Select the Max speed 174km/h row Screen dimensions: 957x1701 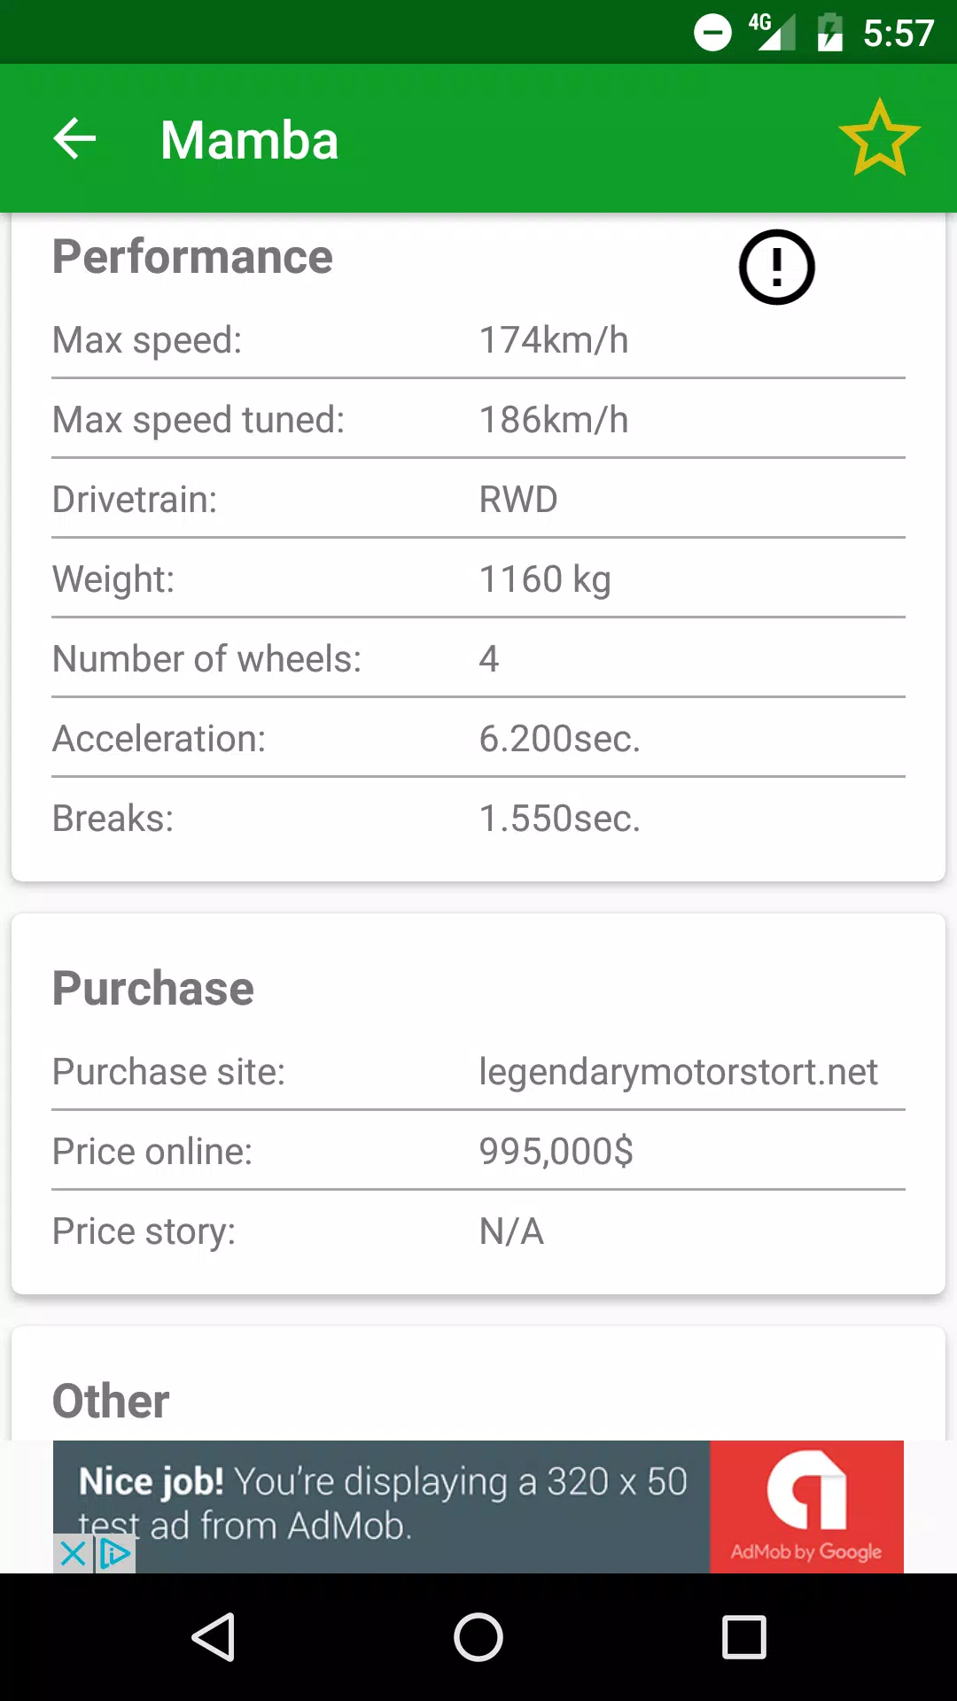pyautogui.click(x=478, y=340)
